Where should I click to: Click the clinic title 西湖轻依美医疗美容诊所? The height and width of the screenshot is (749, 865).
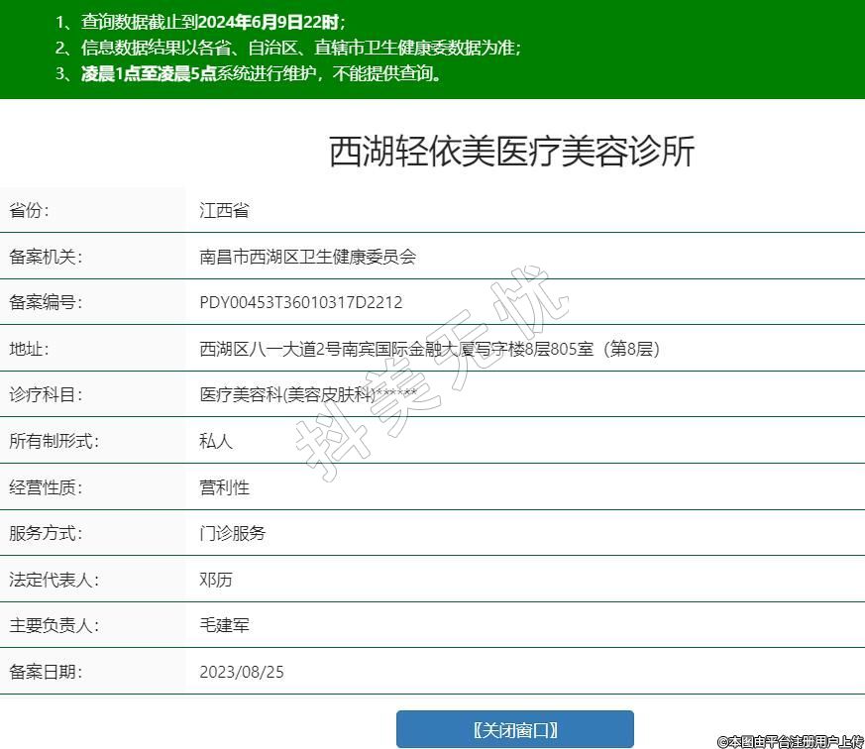[x=511, y=152]
